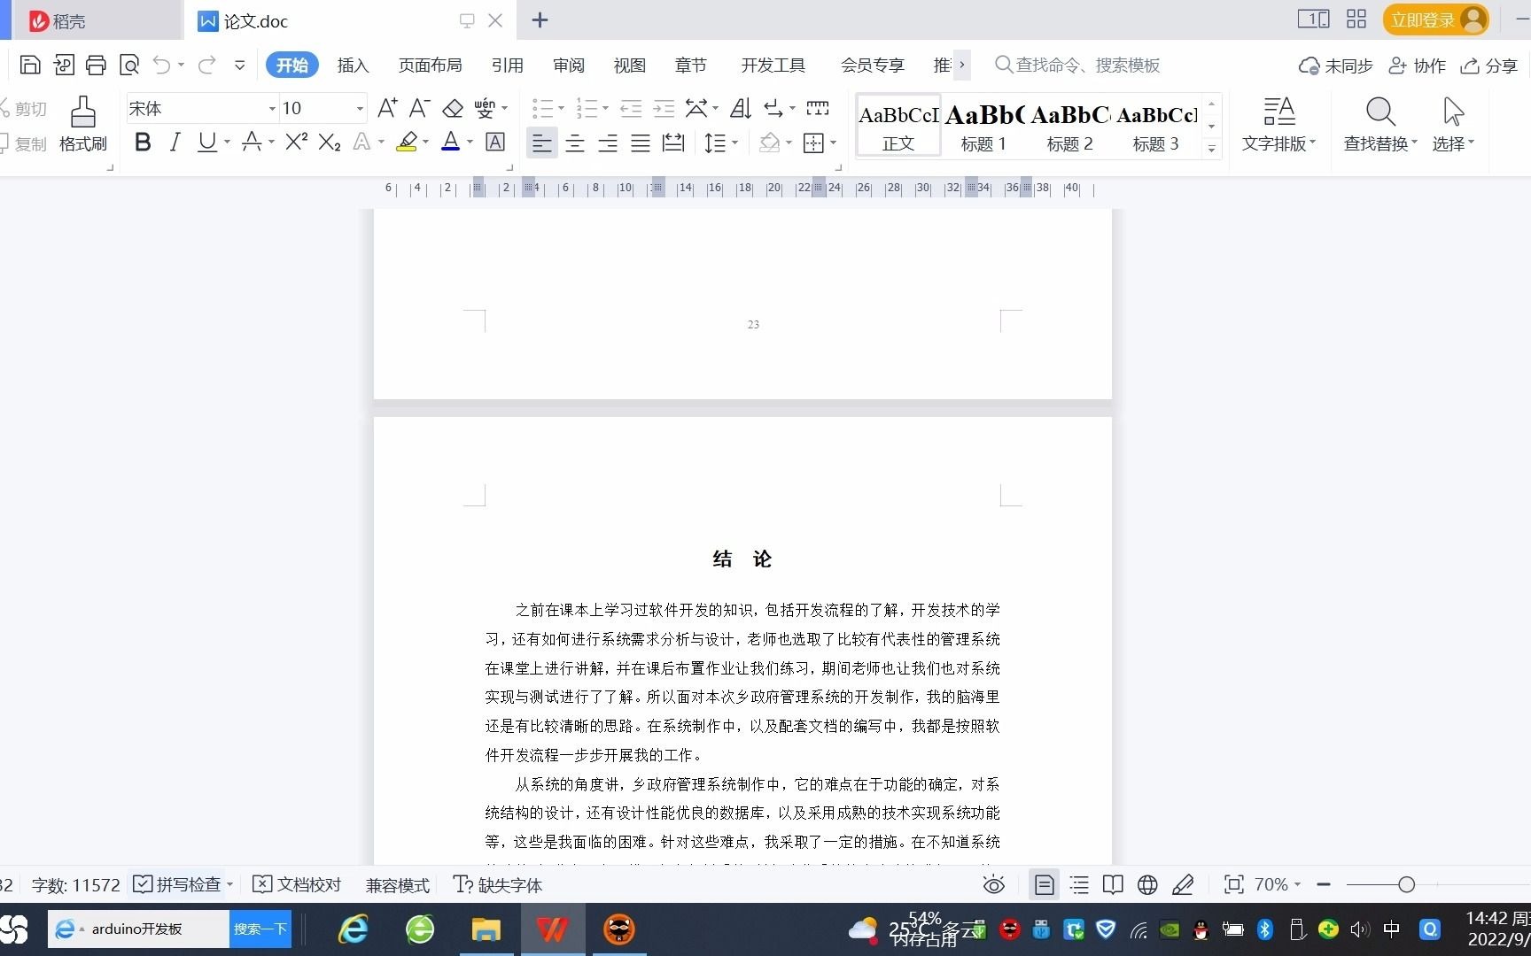This screenshot has width=1531, height=956.
Task: Toggle spell check (拼写检查) in status bar
Action: click(x=177, y=884)
